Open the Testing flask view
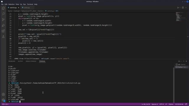This screenshot has height=106, width=189. pyautogui.click(x=3, y=37)
